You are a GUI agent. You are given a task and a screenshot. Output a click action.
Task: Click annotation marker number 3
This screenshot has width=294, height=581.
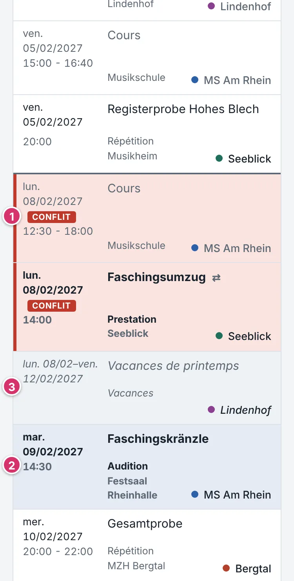(12, 387)
